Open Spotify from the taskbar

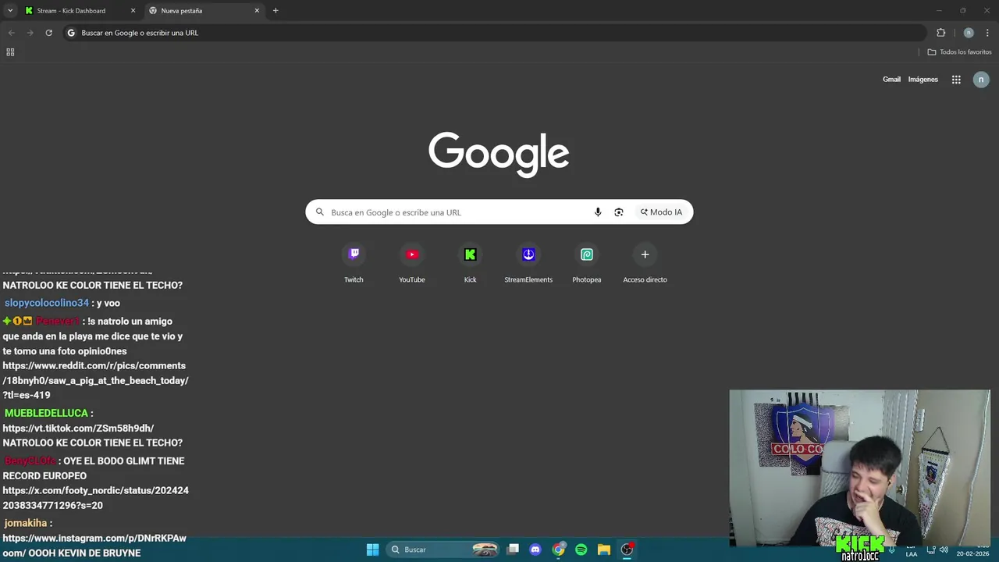581,550
